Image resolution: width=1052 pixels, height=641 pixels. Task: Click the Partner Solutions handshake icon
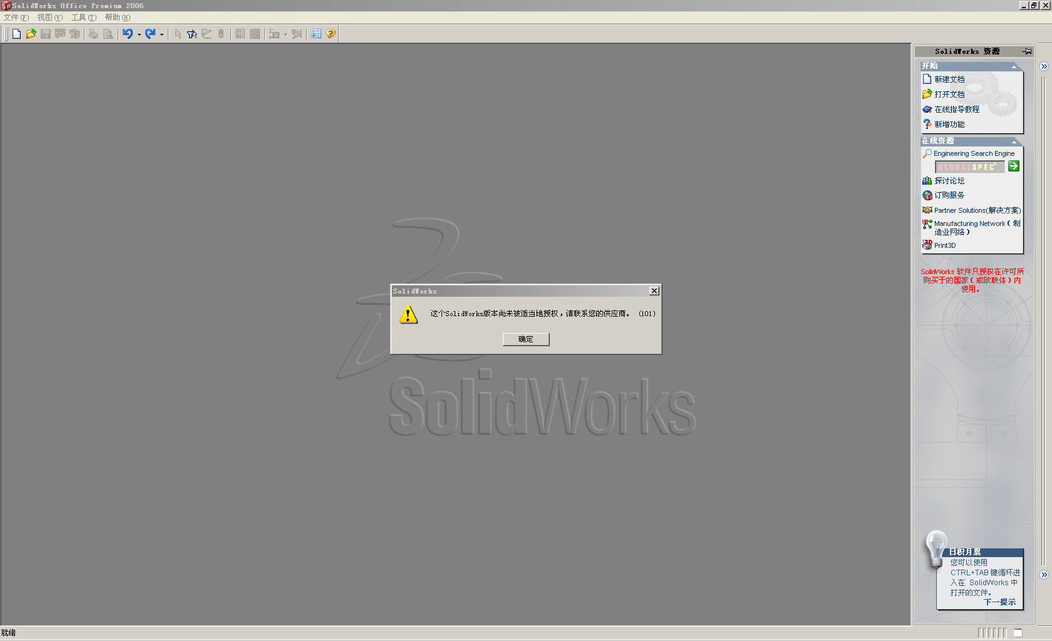click(x=927, y=210)
